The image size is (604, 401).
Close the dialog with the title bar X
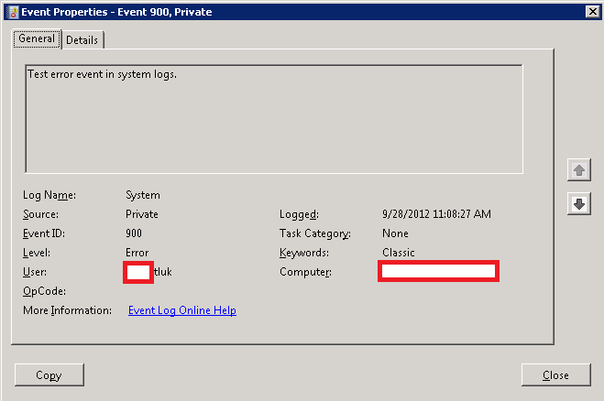click(x=592, y=11)
